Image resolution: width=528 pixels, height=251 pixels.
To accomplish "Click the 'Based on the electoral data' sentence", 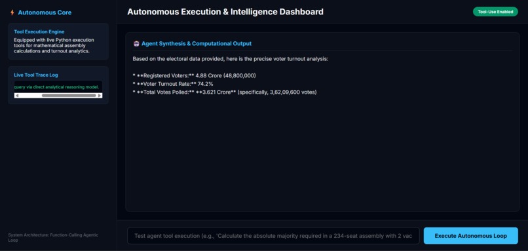I will point(231,59).
